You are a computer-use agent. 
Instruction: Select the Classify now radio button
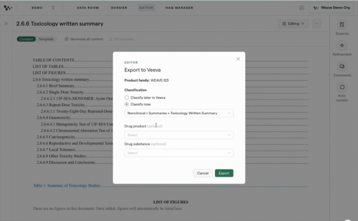(127, 104)
